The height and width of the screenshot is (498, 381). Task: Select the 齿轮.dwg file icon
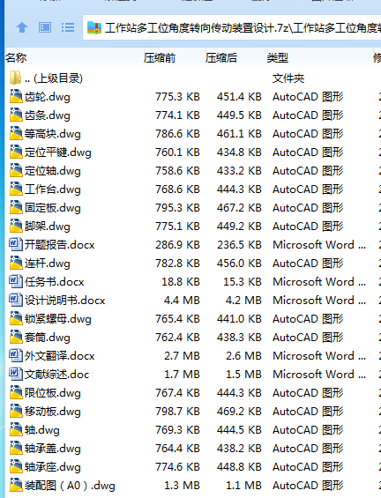16,97
